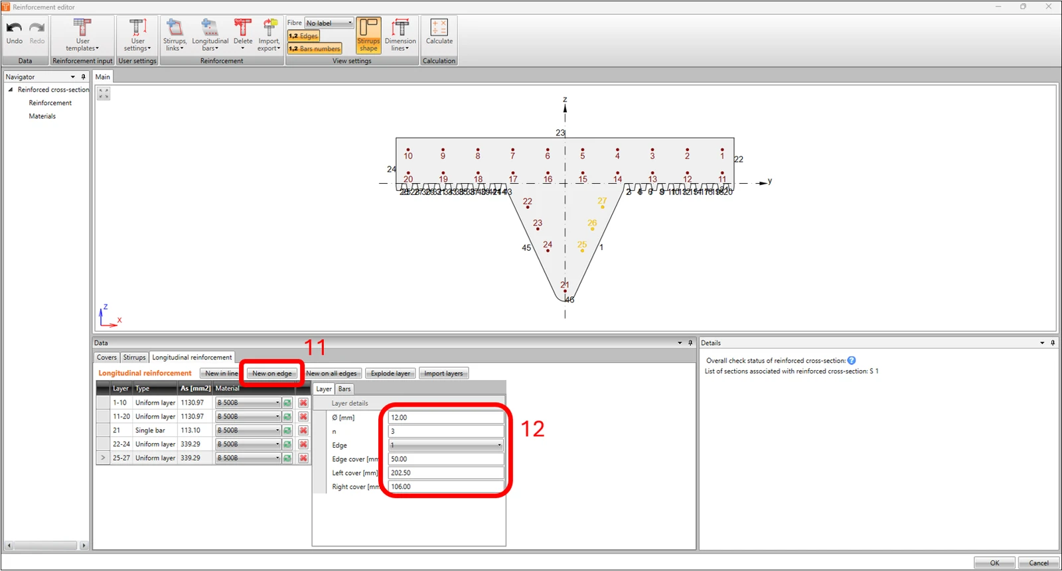Click the Left cover input field
The height and width of the screenshot is (571, 1062).
click(x=445, y=473)
